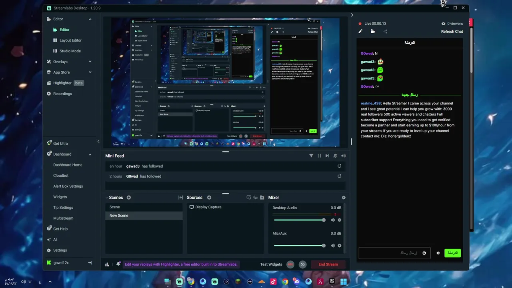Add a new source with plus icon
Image resolution: width=512 pixels, height=288 pixels.
coord(209,198)
